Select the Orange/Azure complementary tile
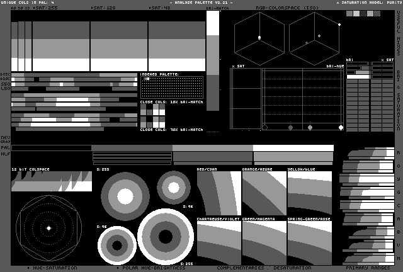The width and height of the screenshot is (403, 272). click(264, 193)
